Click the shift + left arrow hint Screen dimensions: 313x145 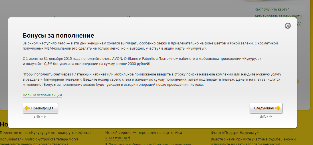tap(40, 117)
